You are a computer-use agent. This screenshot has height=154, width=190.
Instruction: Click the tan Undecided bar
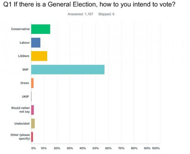pyautogui.click(x=33, y=123)
